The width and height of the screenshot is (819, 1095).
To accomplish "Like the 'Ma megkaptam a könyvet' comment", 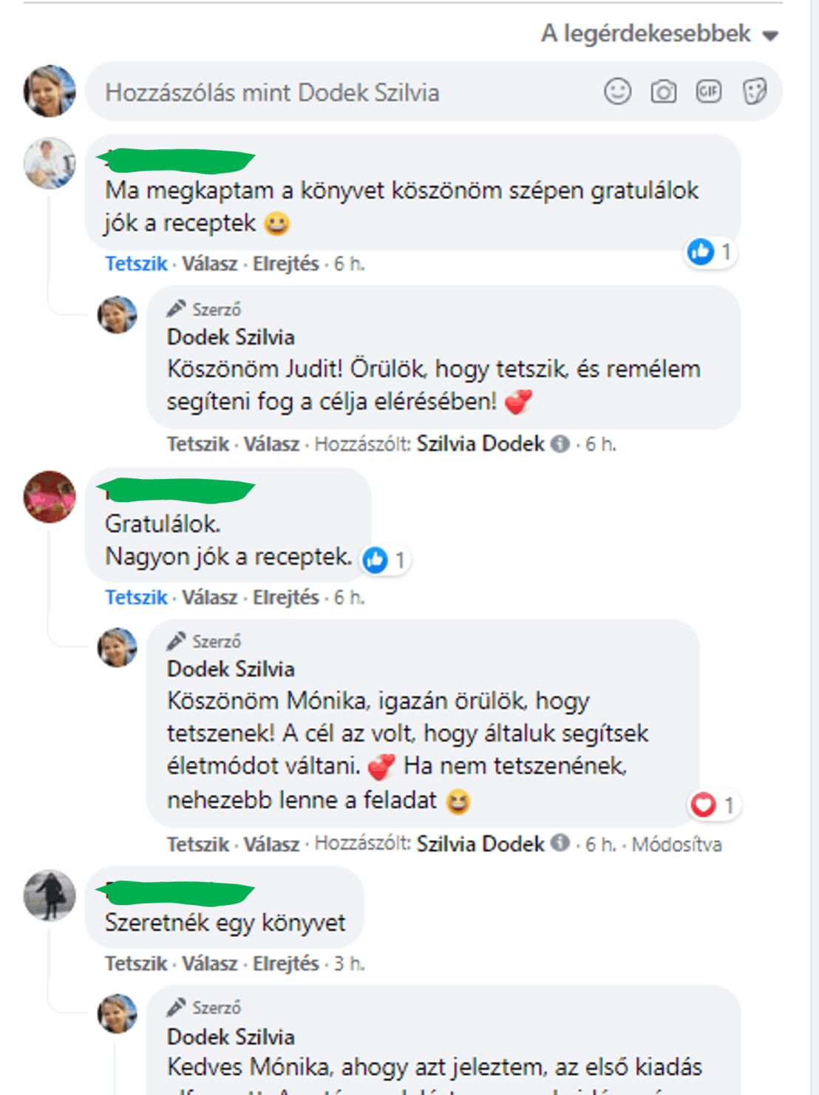I will [136, 264].
